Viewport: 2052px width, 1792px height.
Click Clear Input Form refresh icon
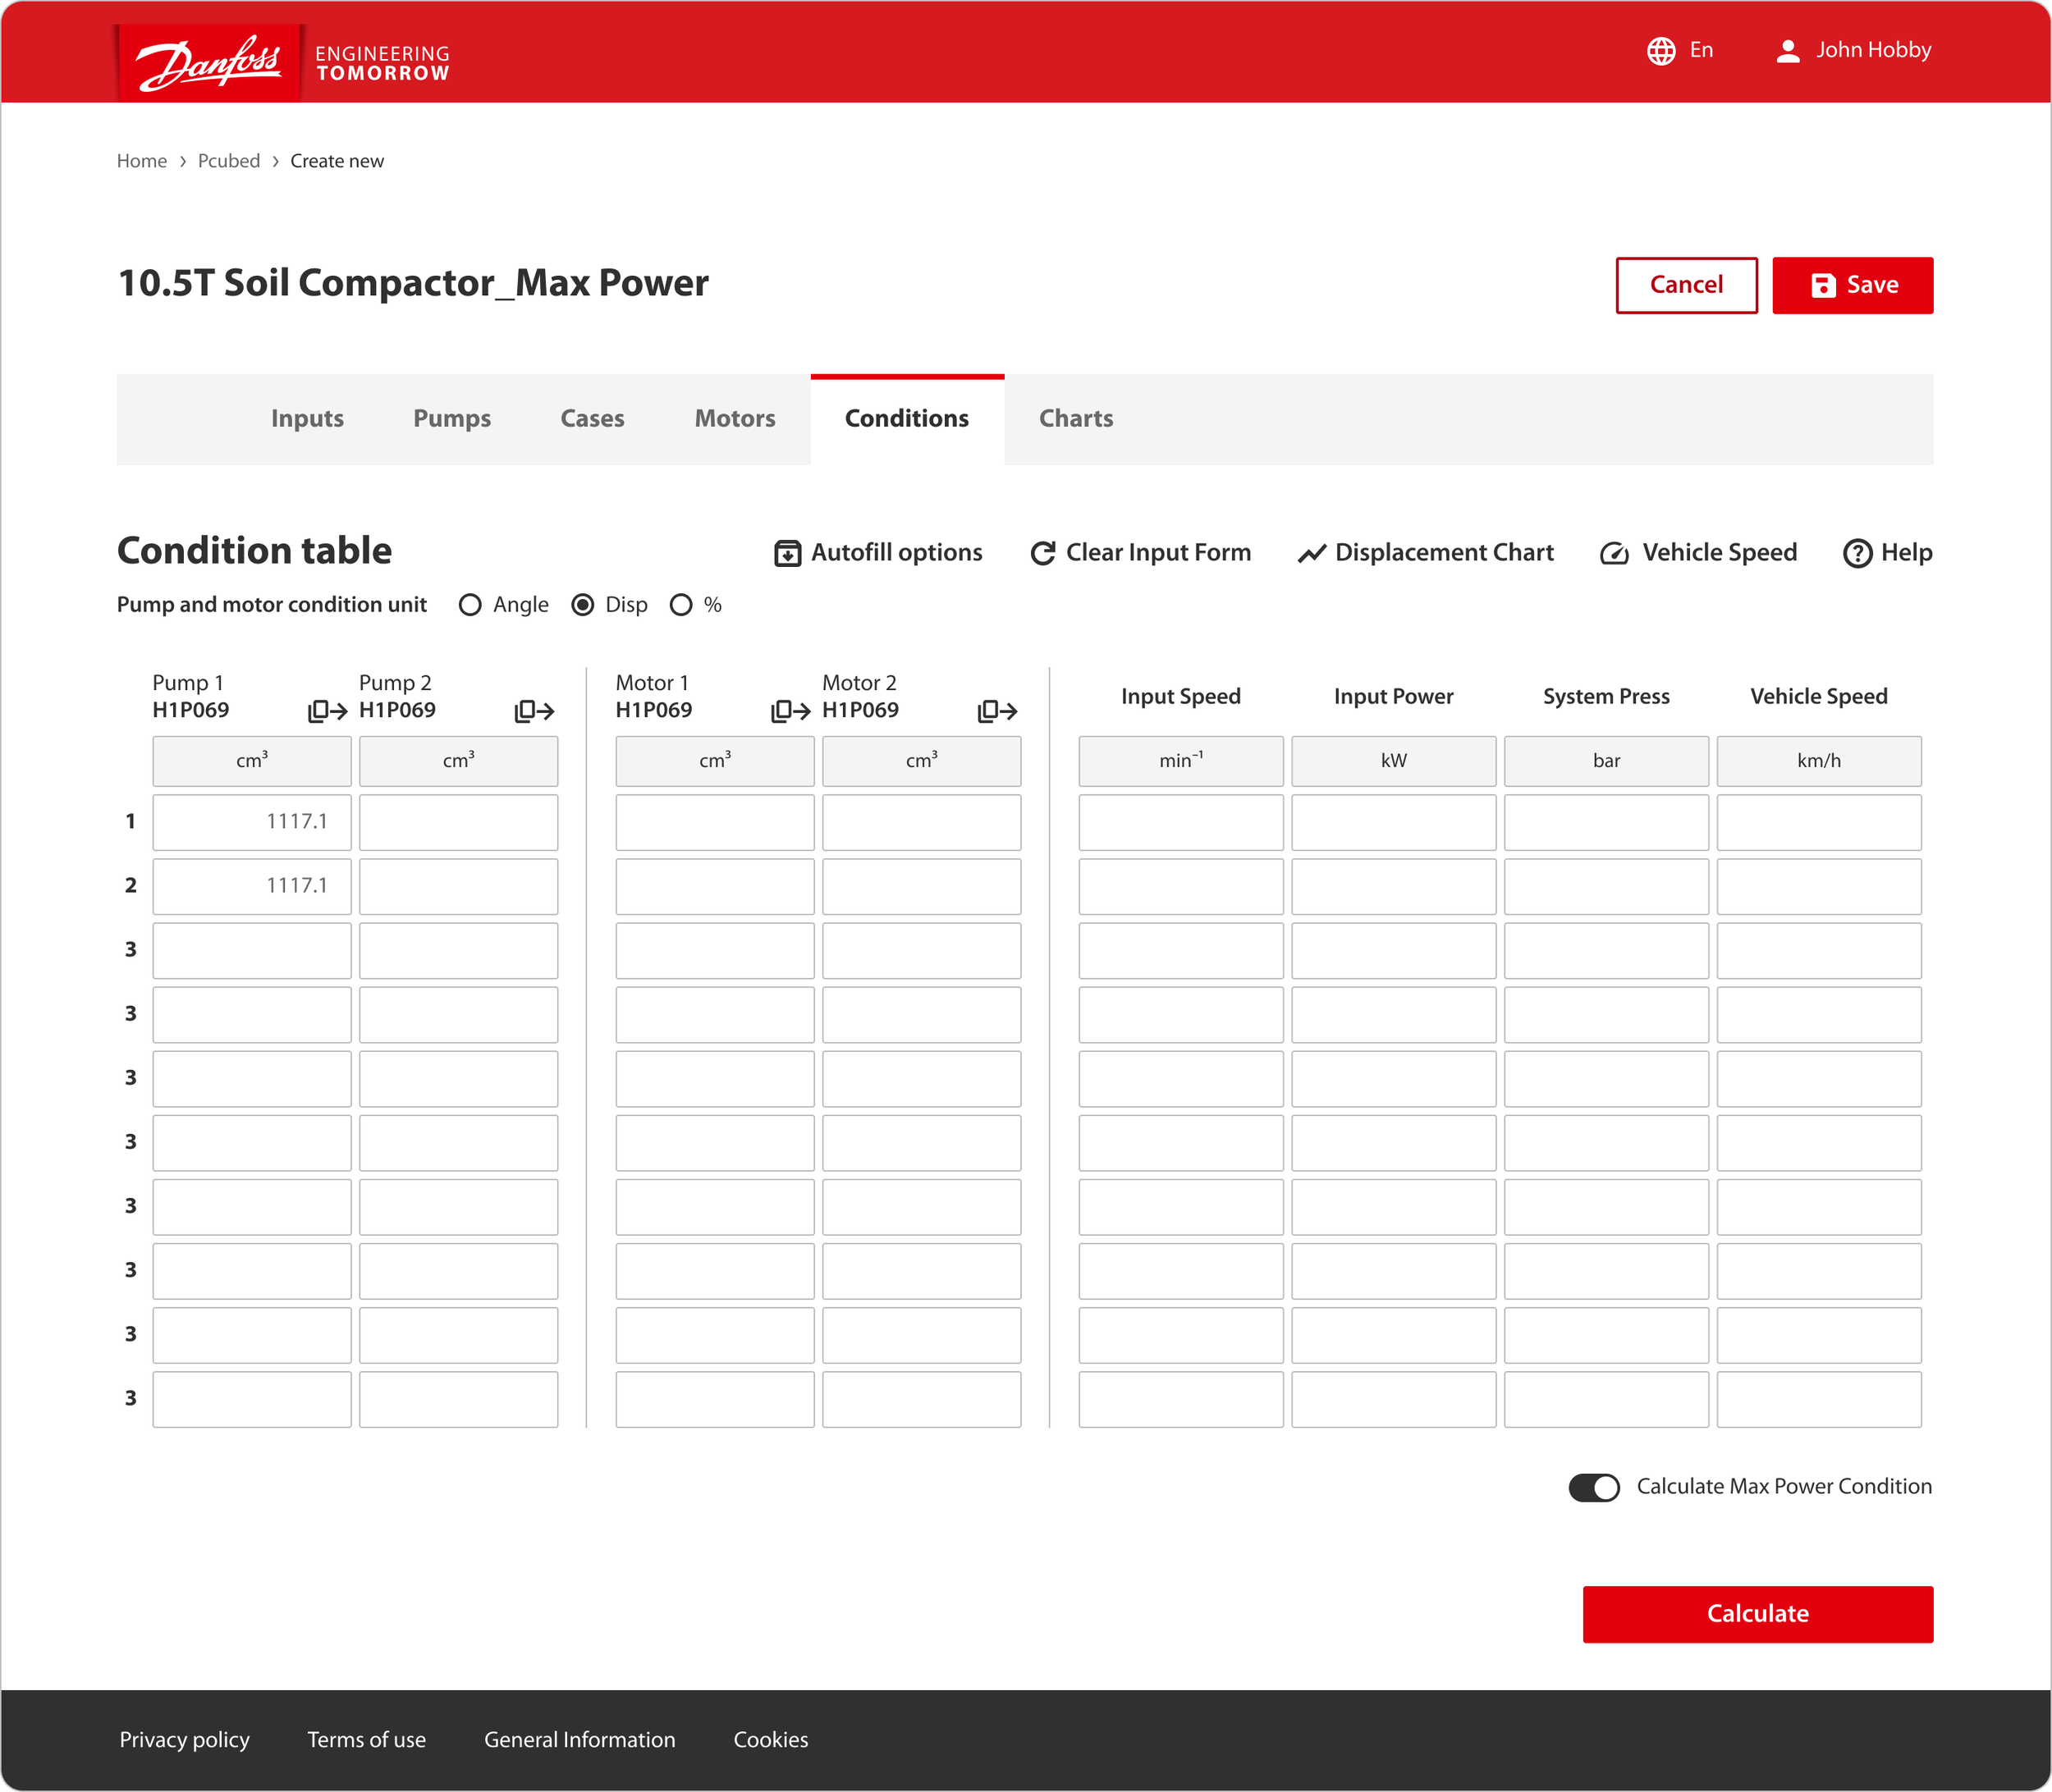[1042, 553]
